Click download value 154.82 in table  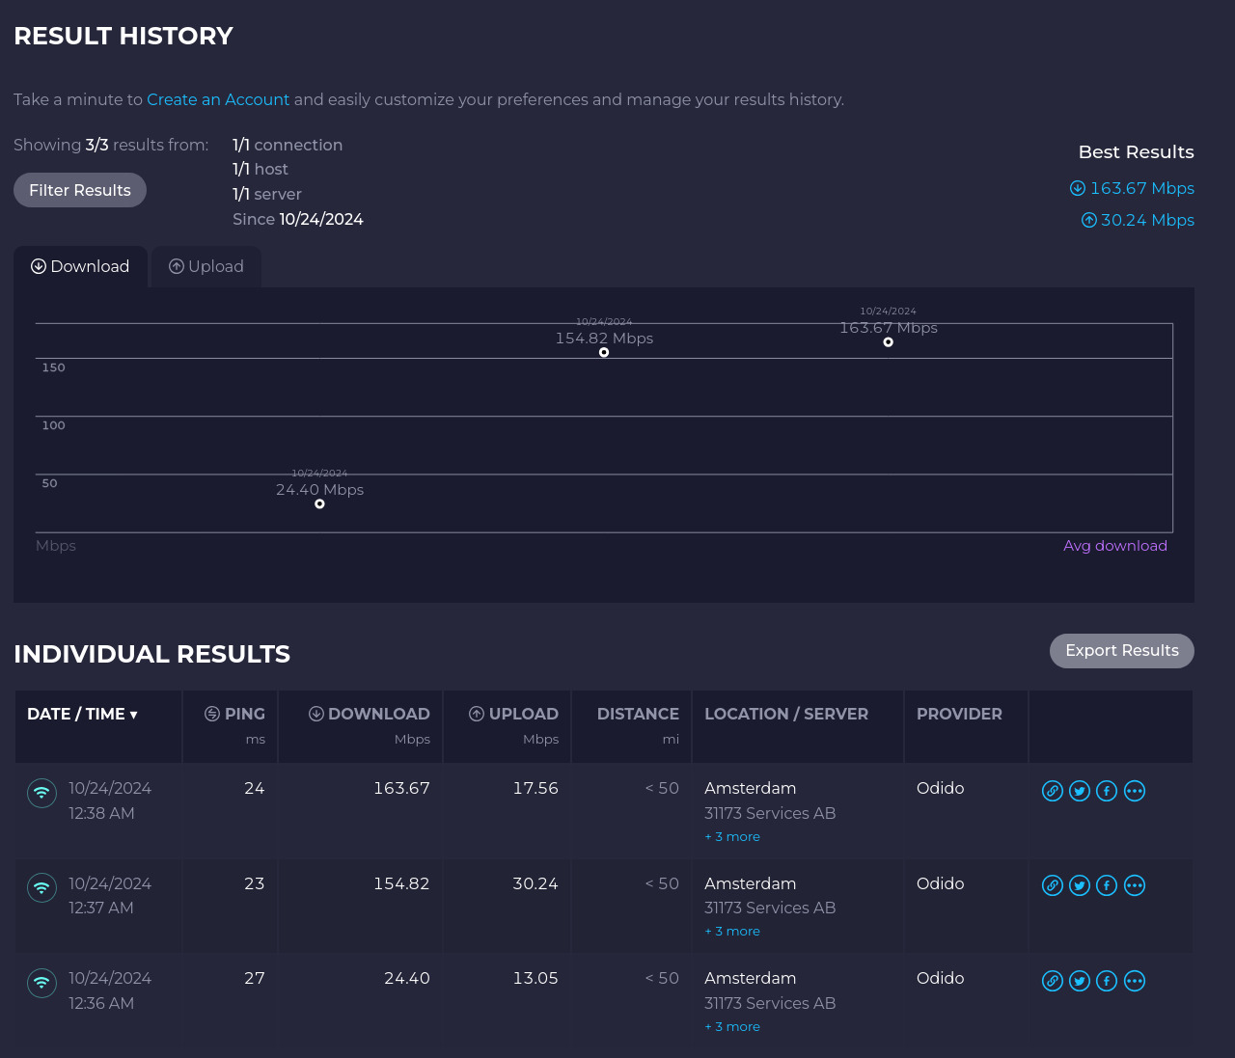click(401, 883)
